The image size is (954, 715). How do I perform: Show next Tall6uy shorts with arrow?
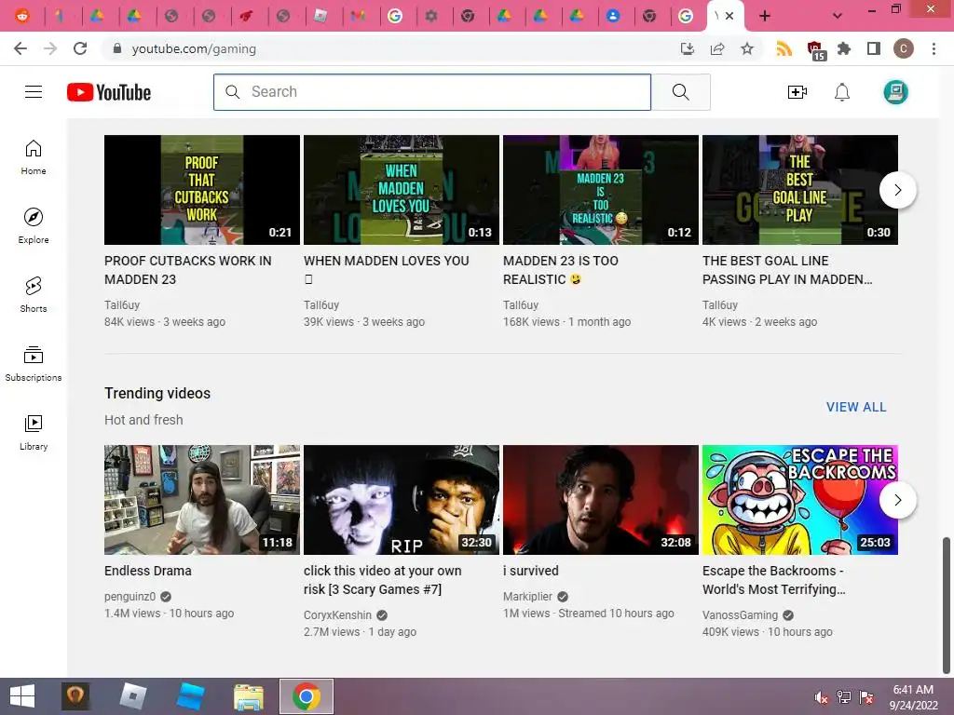click(898, 190)
